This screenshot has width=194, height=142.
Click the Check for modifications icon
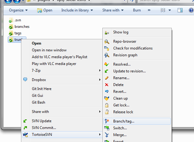coord(106,49)
